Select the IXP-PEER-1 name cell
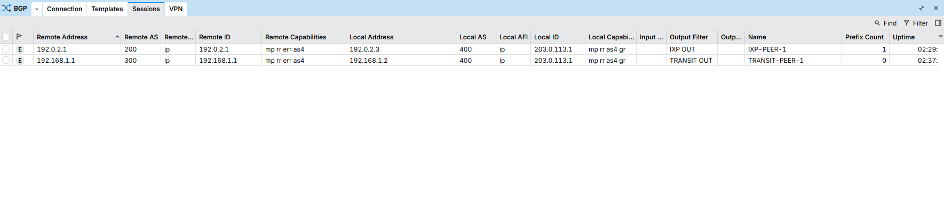This screenshot has width=944, height=219. coord(793,49)
